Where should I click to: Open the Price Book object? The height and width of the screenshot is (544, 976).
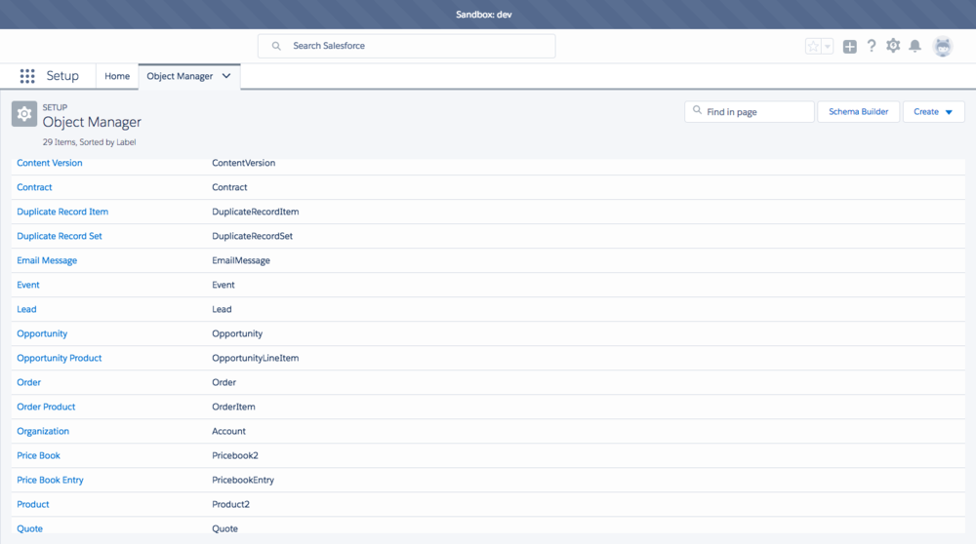(39, 455)
